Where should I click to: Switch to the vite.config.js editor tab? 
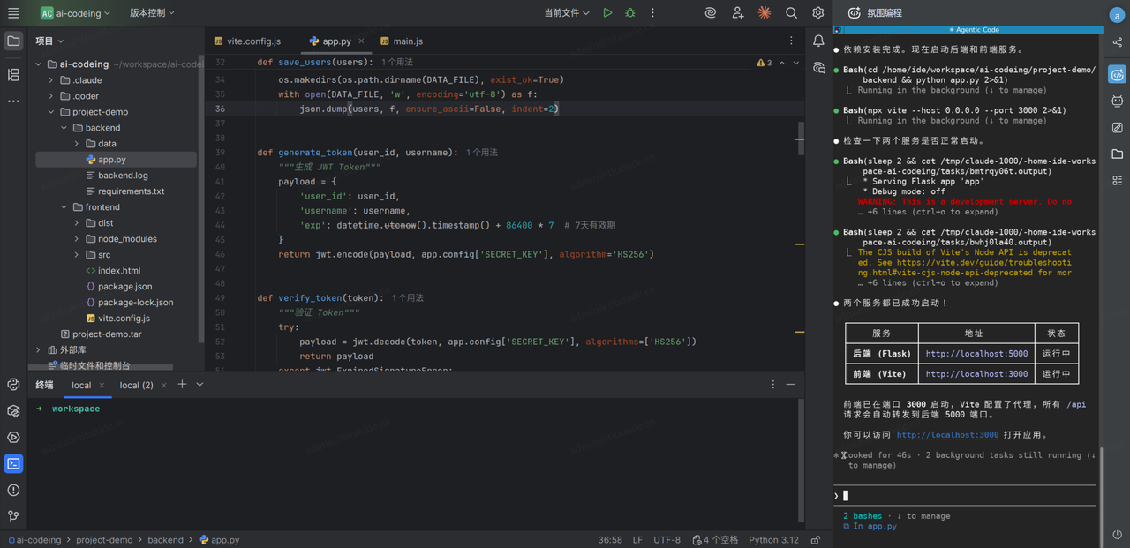[246, 41]
